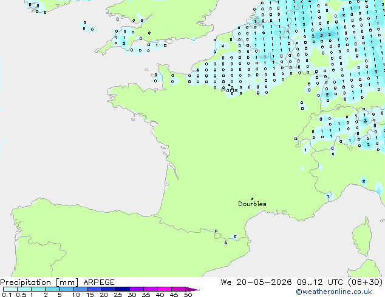385x297 pixels.
Task: Click the 'Precipitation [mm] ARPEGE' legend title
Action: [x=57, y=282]
